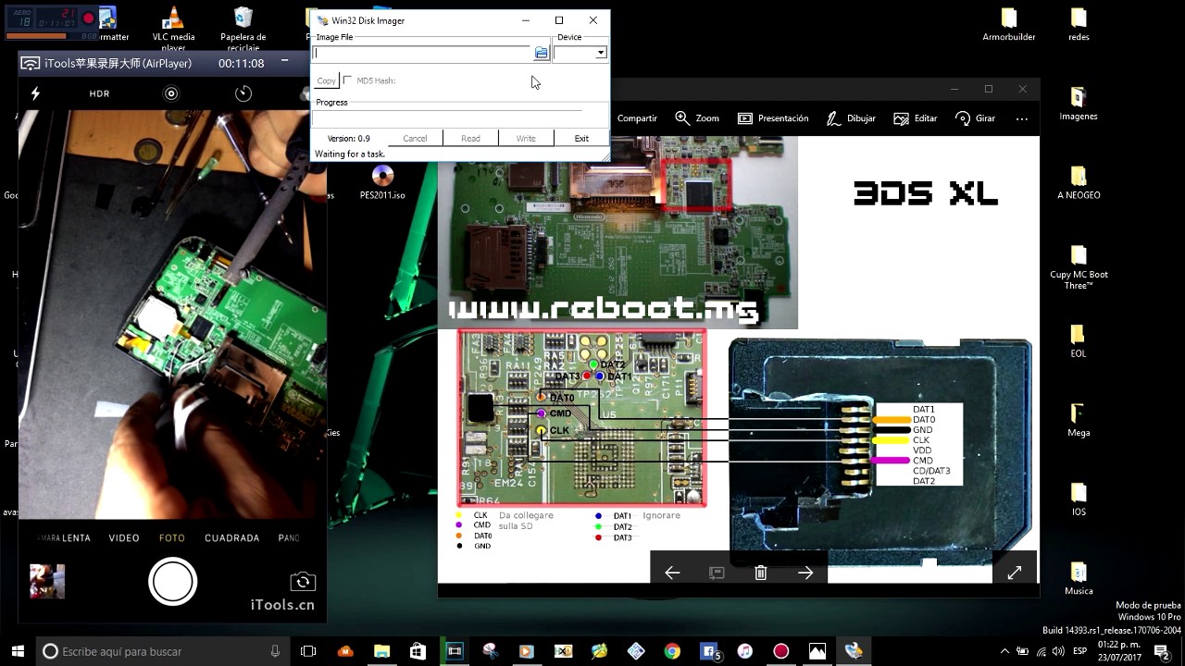Open Cupy MC Boot Three folder
Viewport: 1185px width, 666px height.
[1079, 267]
